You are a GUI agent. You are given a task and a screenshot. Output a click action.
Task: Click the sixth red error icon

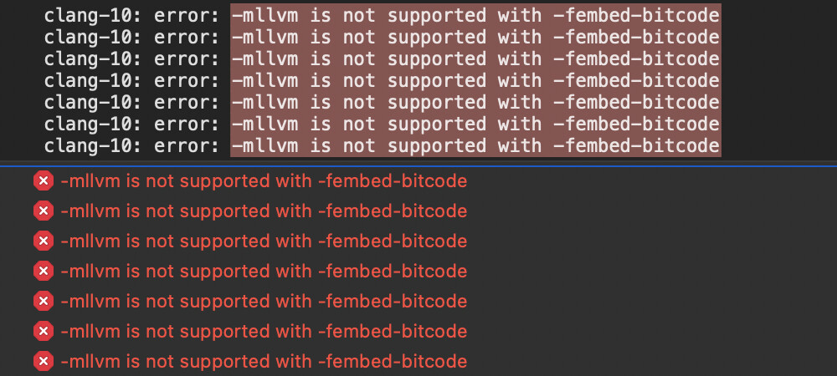[x=43, y=332]
